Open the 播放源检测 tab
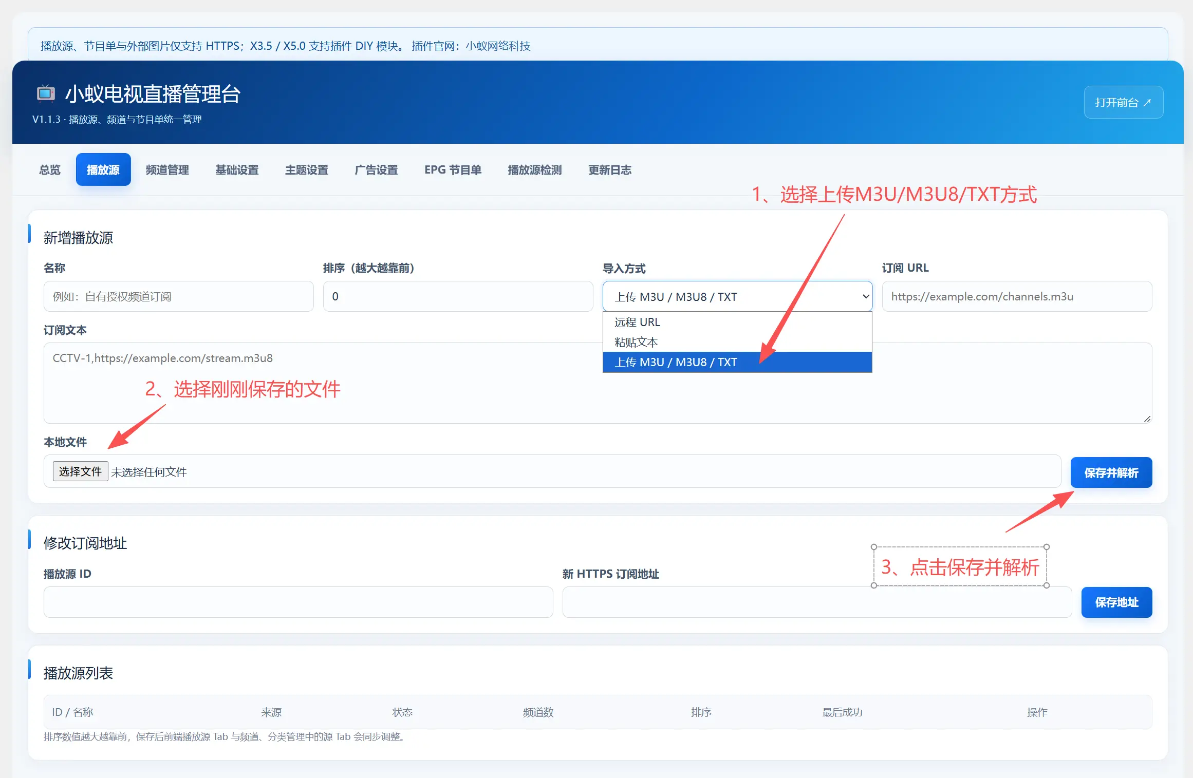Image resolution: width=1193 pixels, height=778 pixels. coord(535,169)
